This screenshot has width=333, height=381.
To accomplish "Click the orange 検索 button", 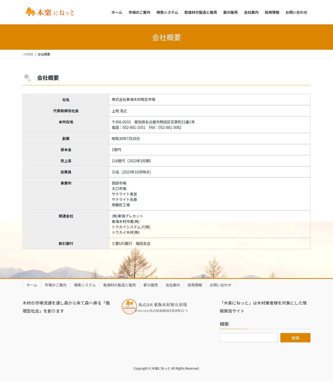I will [x=295, y=338].
